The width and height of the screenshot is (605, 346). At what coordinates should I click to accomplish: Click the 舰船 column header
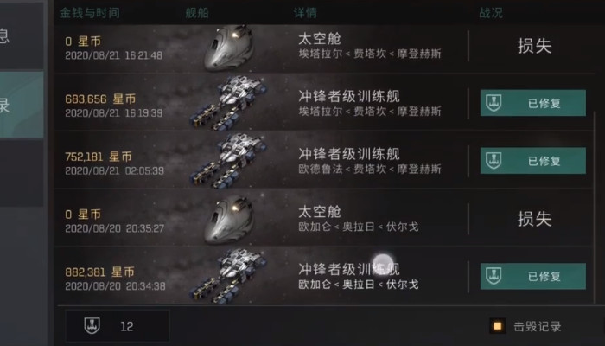[x=197, y=13]
